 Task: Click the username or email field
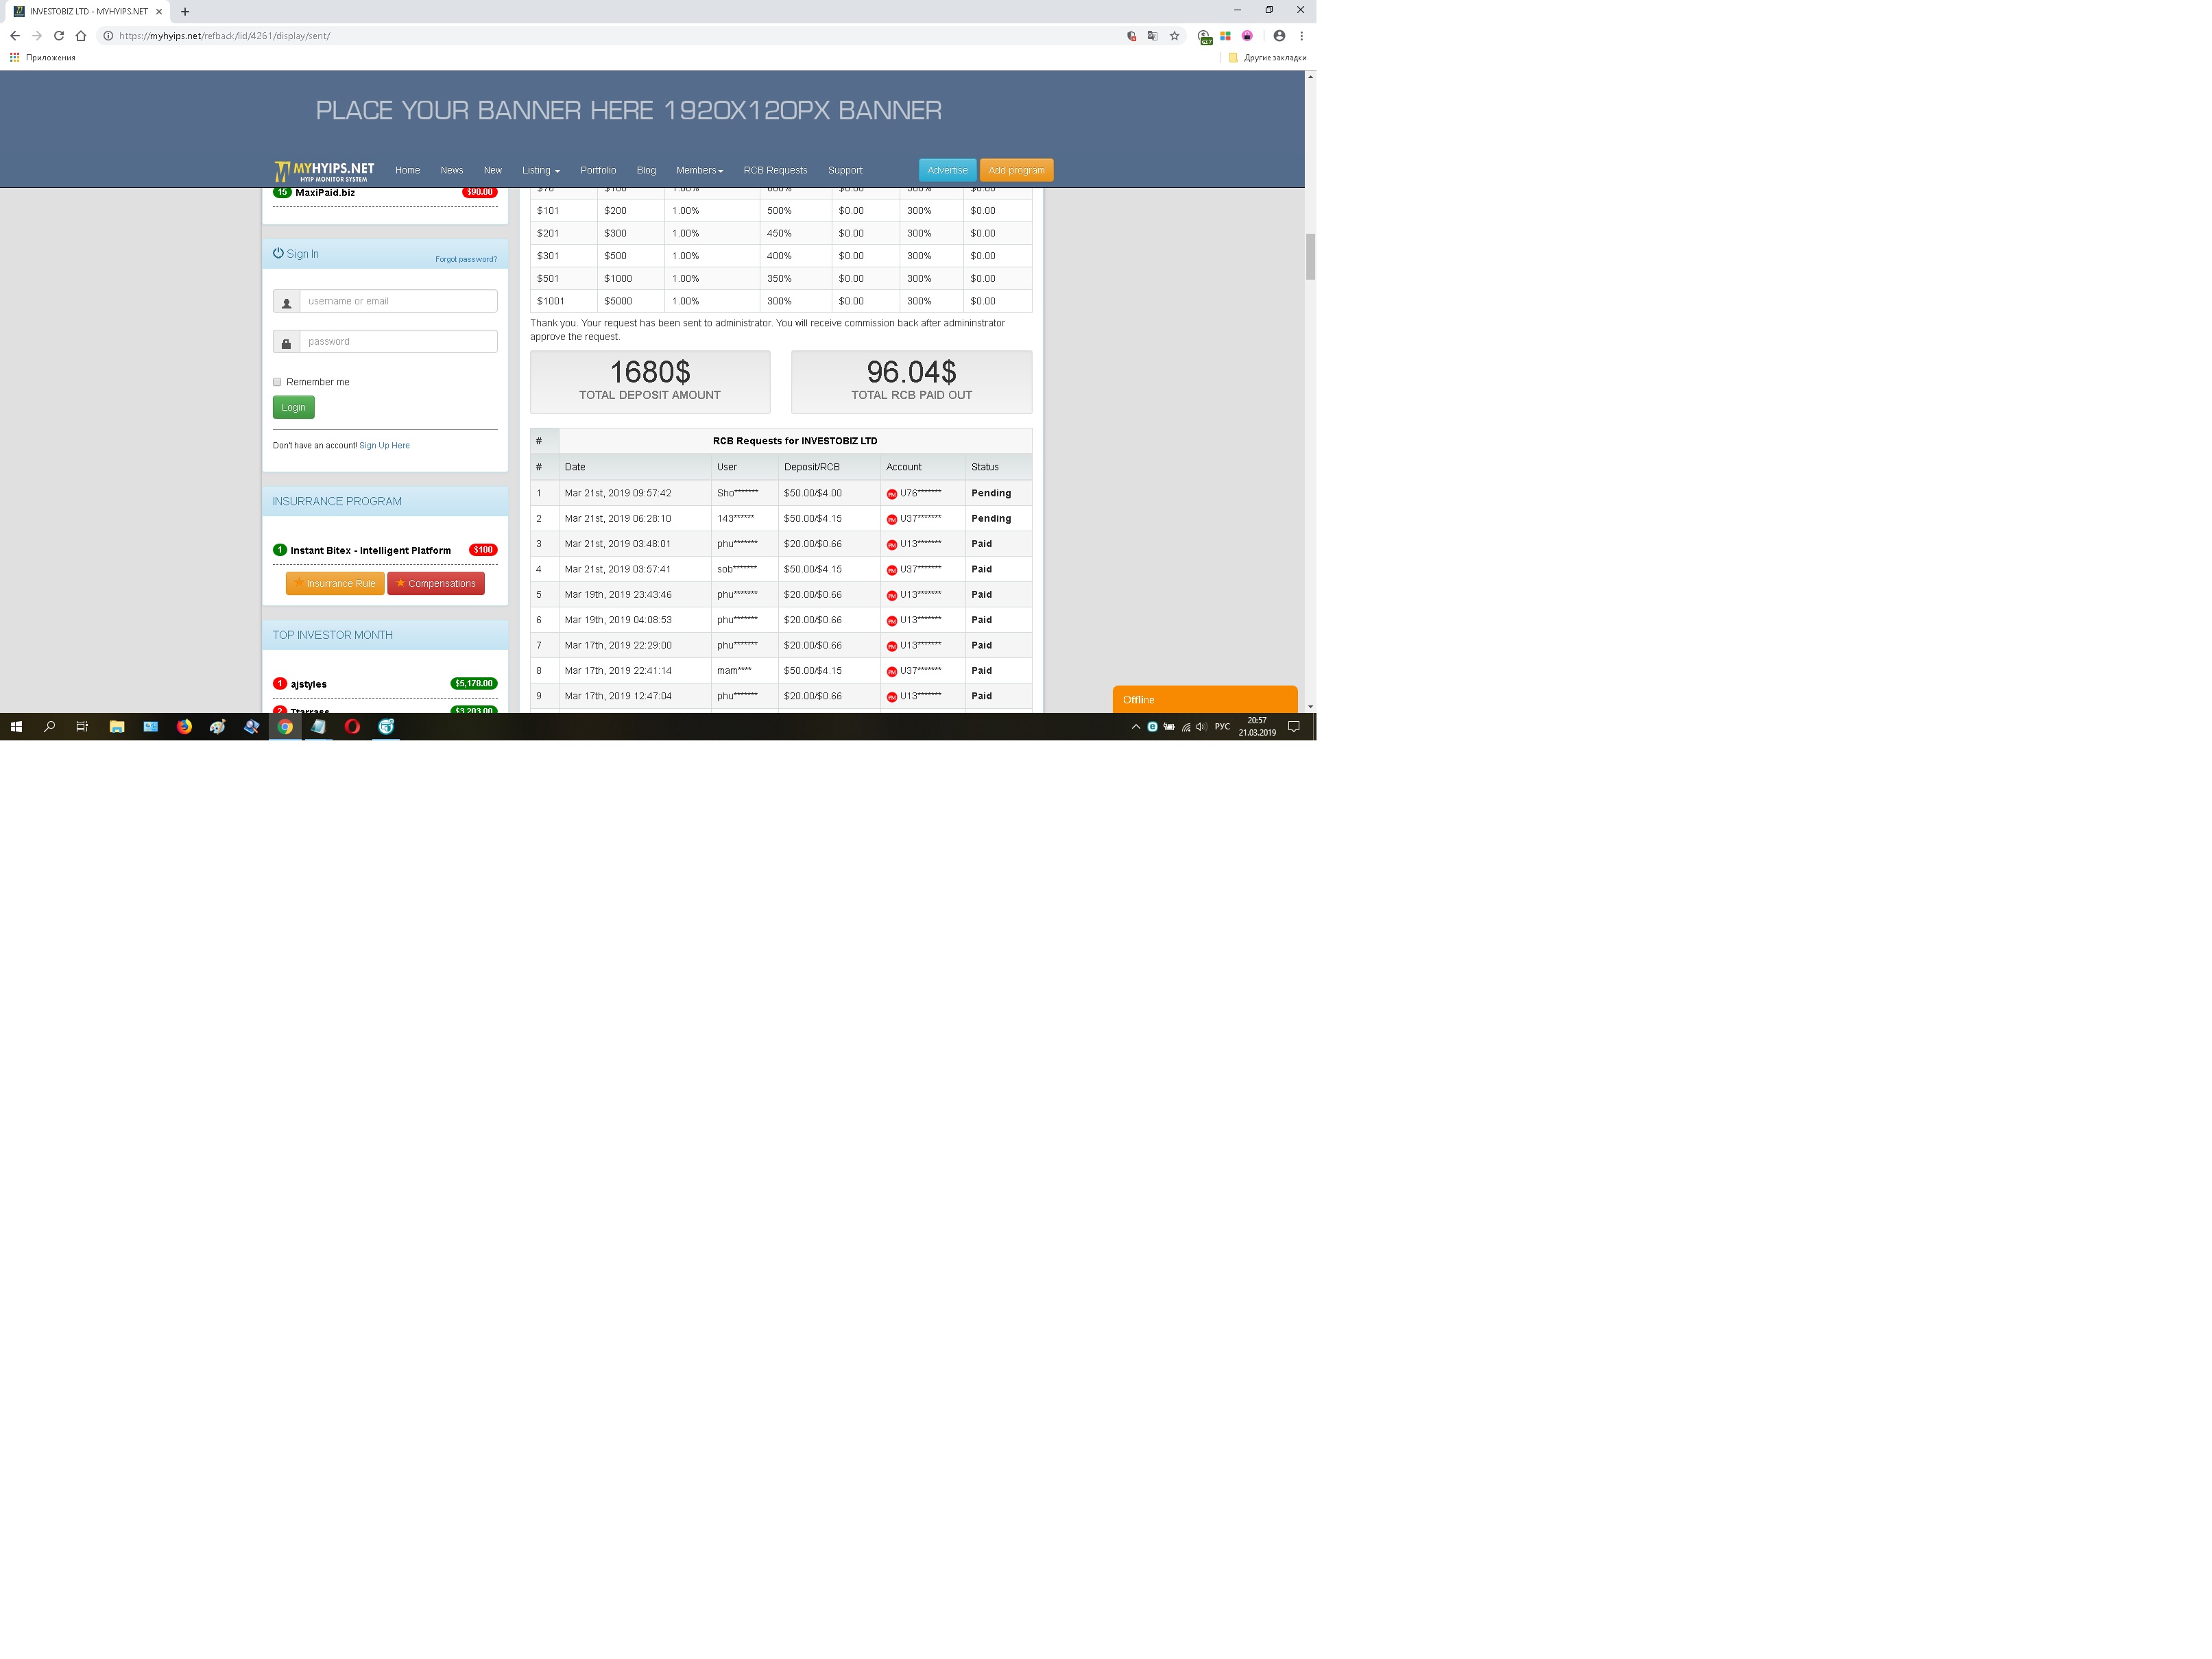398,301
